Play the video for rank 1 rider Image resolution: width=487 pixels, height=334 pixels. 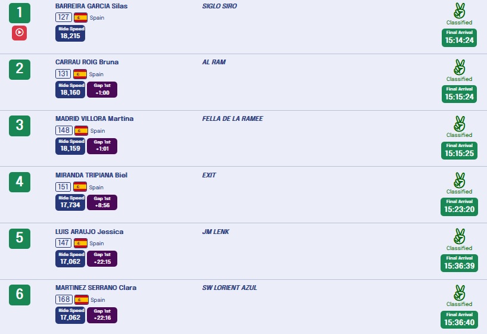coord(19,33)
